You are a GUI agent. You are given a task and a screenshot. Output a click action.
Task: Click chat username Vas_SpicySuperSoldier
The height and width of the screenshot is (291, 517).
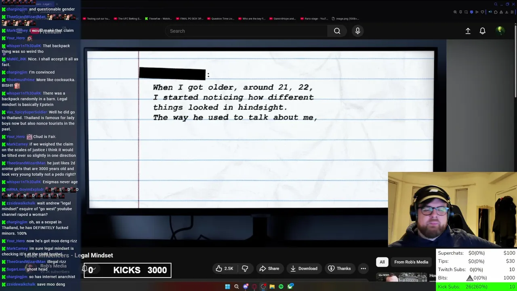[27, 112]
